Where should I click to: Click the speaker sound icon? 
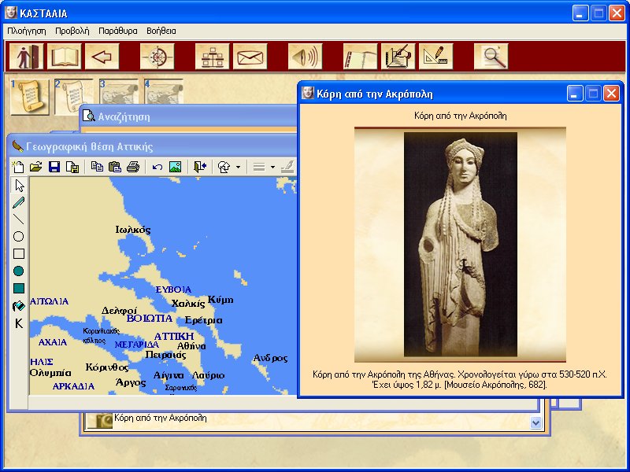pyautogui.click(x=306, y=57)
